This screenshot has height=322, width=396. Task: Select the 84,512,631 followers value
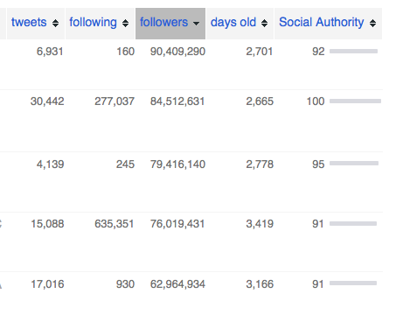[x=177, y=101]
